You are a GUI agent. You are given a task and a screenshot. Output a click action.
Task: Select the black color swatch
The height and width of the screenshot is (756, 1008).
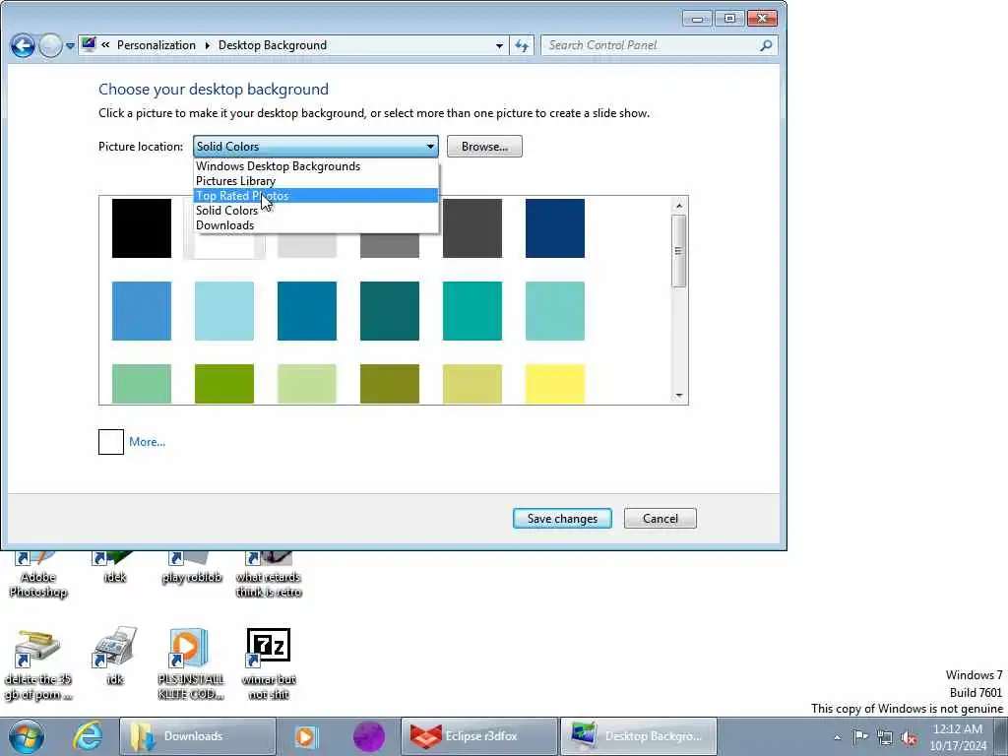tap(142, 228)
